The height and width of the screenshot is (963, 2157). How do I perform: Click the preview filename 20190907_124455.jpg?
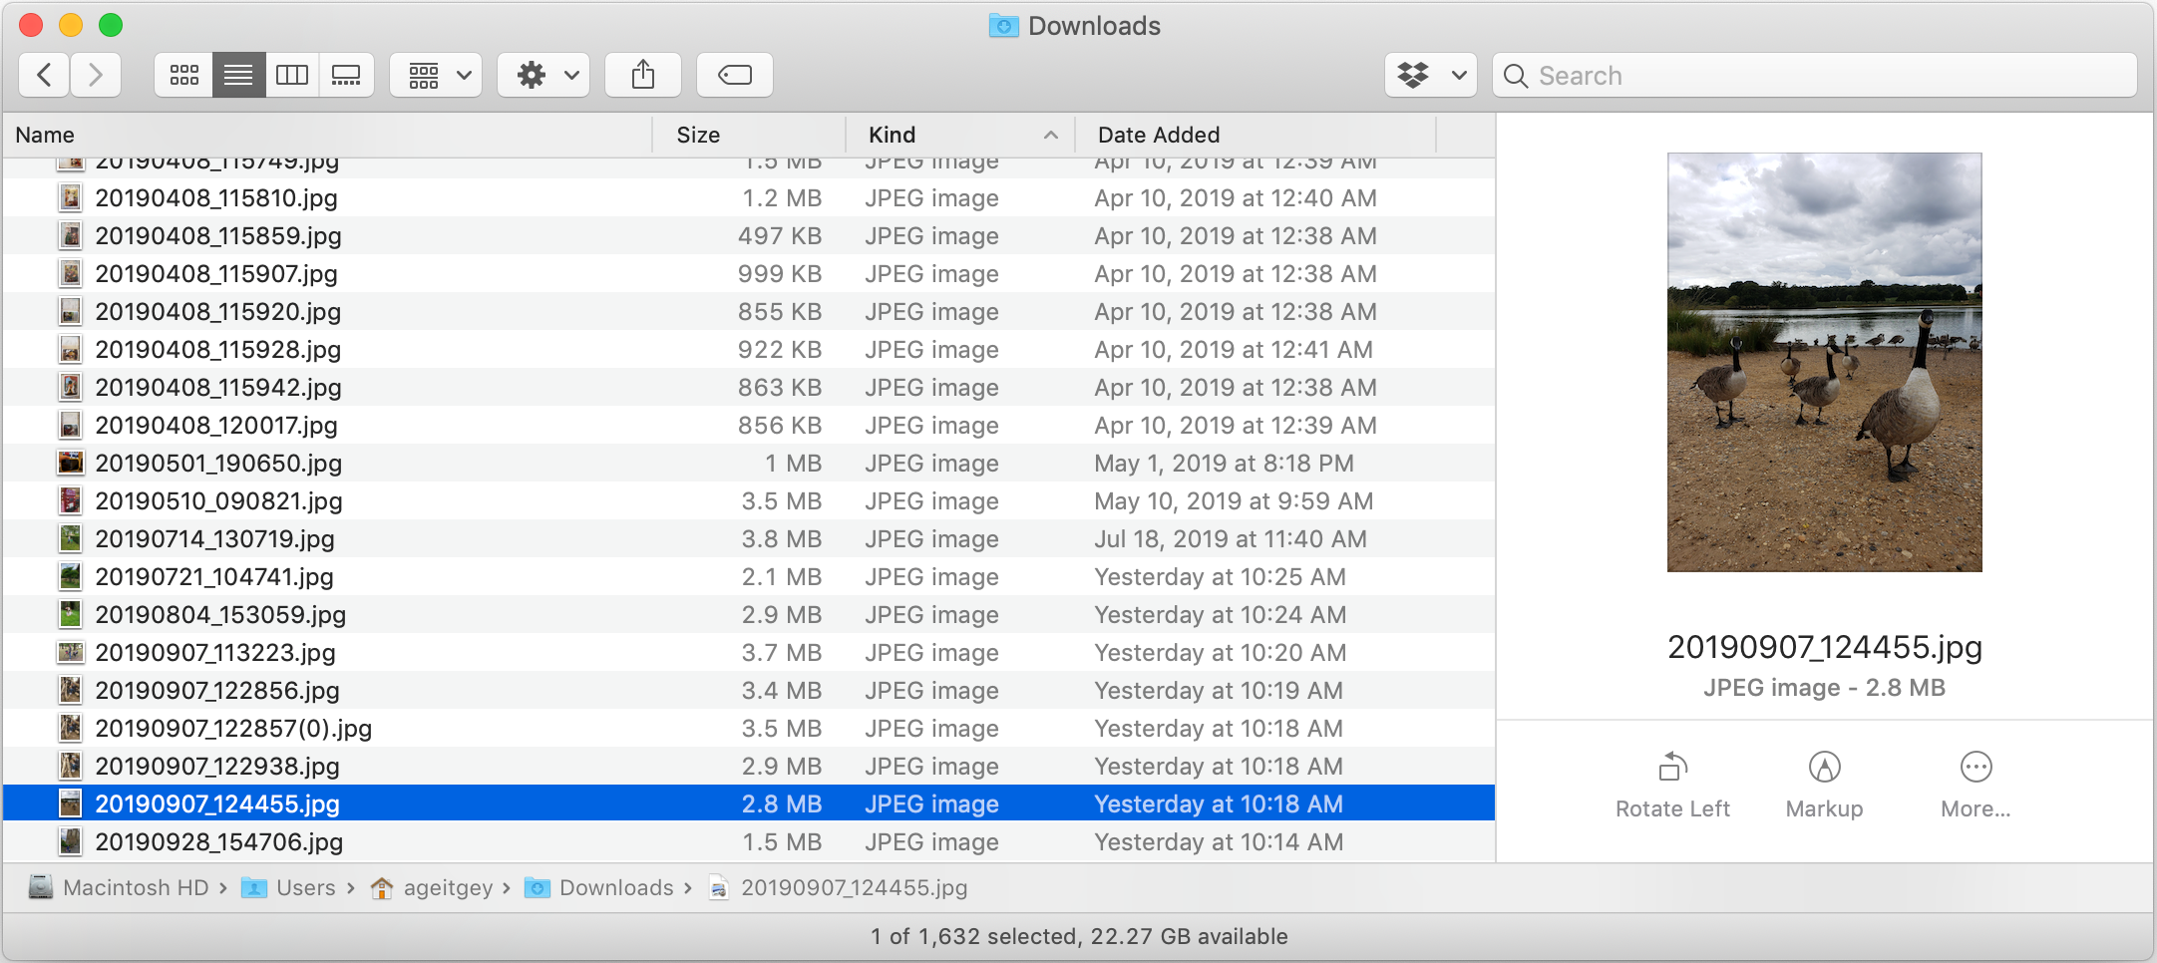tap(1824, 647)
